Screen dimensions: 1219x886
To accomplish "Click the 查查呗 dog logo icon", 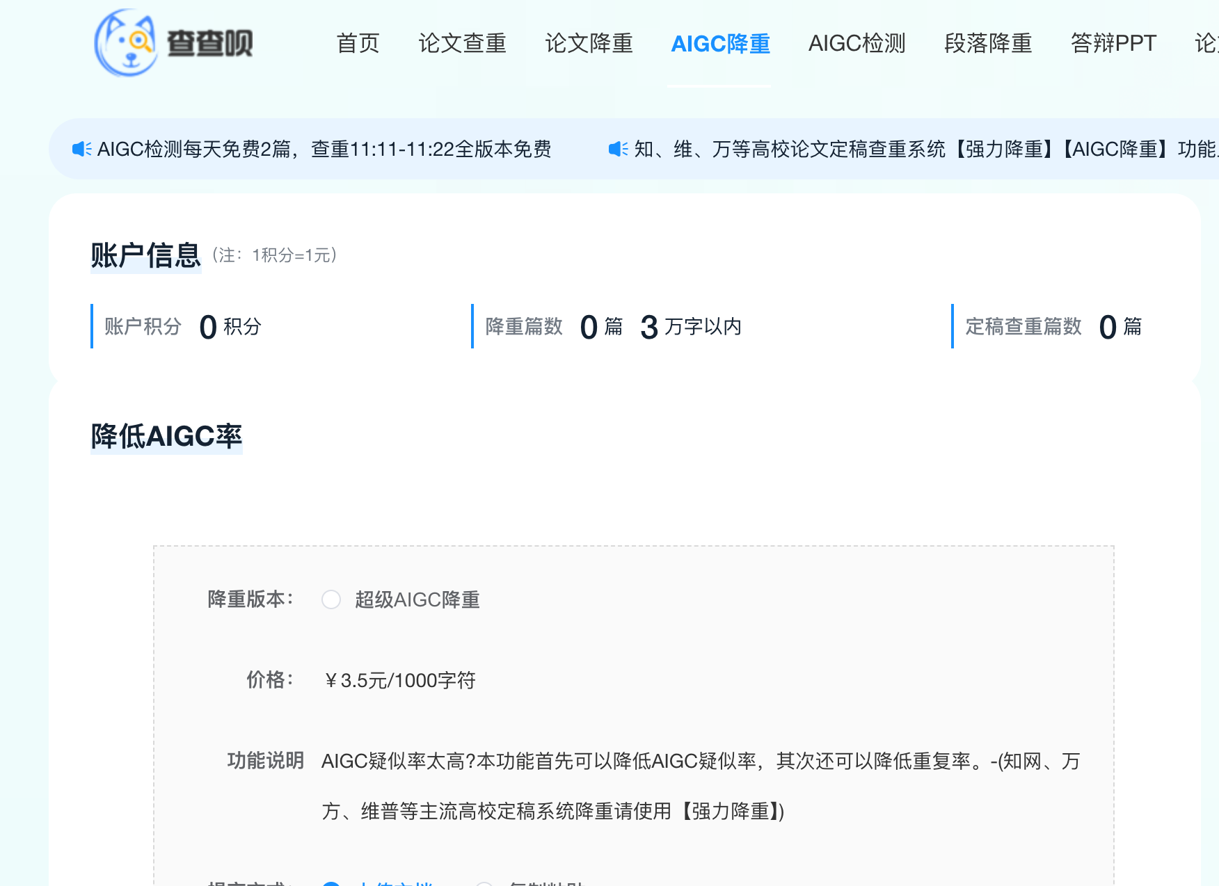I will pyautogui.click(x=126, y=42).
